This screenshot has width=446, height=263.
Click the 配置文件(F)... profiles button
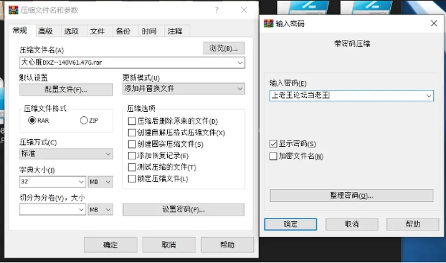click(x=66, y=89)
